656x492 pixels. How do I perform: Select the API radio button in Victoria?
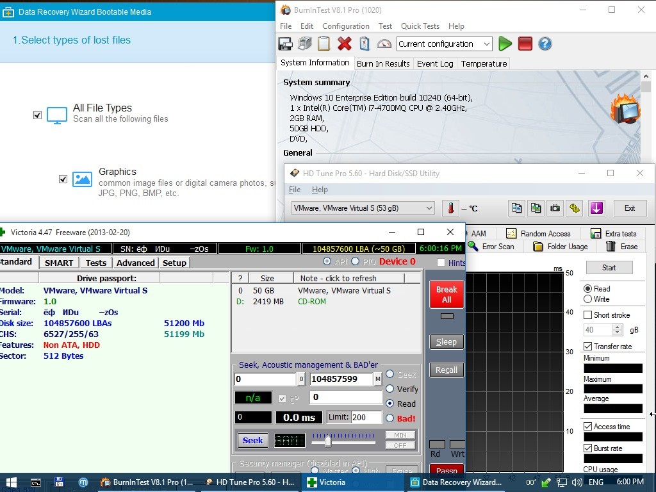pyautogui.click(x=327, y=261)
